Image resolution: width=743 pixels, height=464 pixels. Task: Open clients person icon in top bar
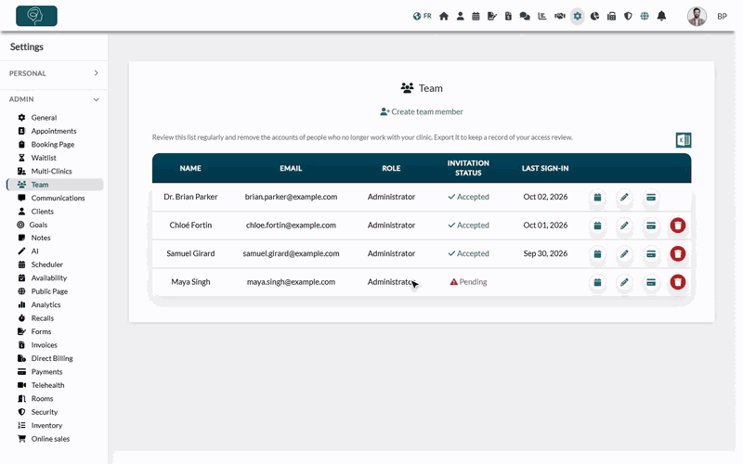pos(460,16)
